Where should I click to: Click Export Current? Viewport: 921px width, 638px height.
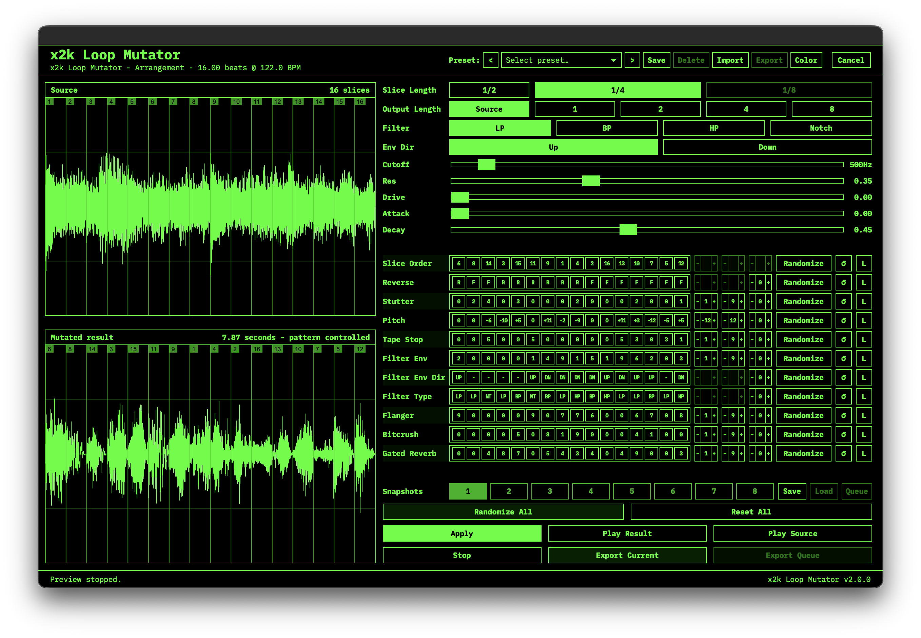[x=627, y=555]
